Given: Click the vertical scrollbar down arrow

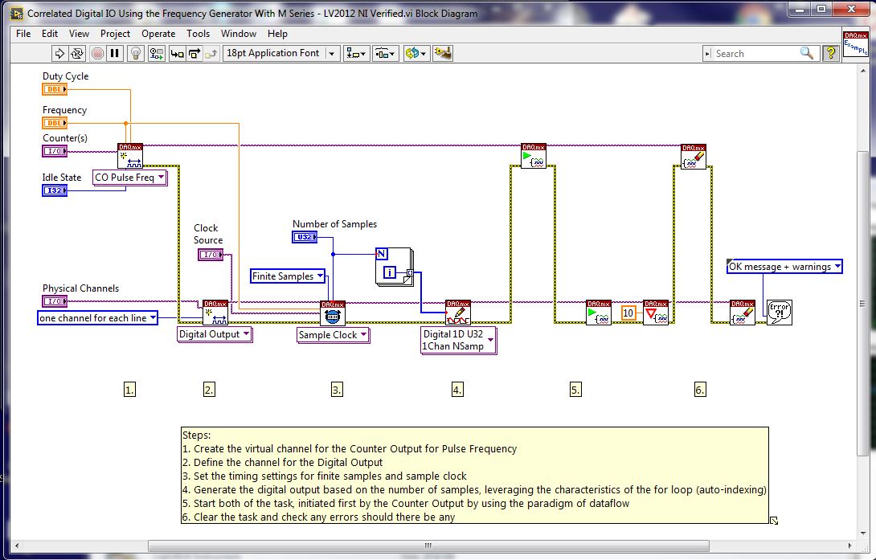Looking at the screenshot, I should click(x=862, y=533).
